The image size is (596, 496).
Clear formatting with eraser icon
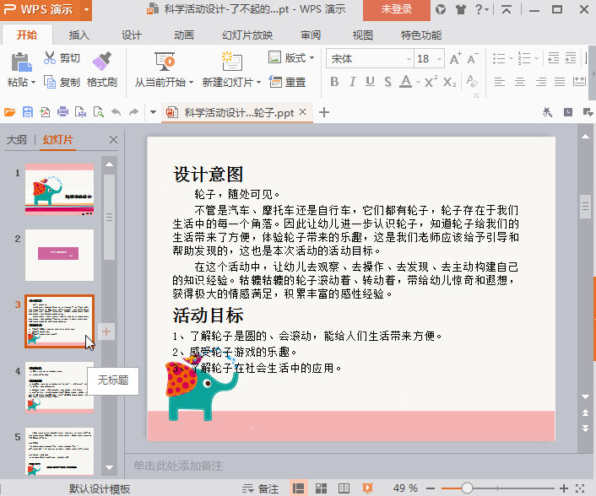tap(472, 81)
